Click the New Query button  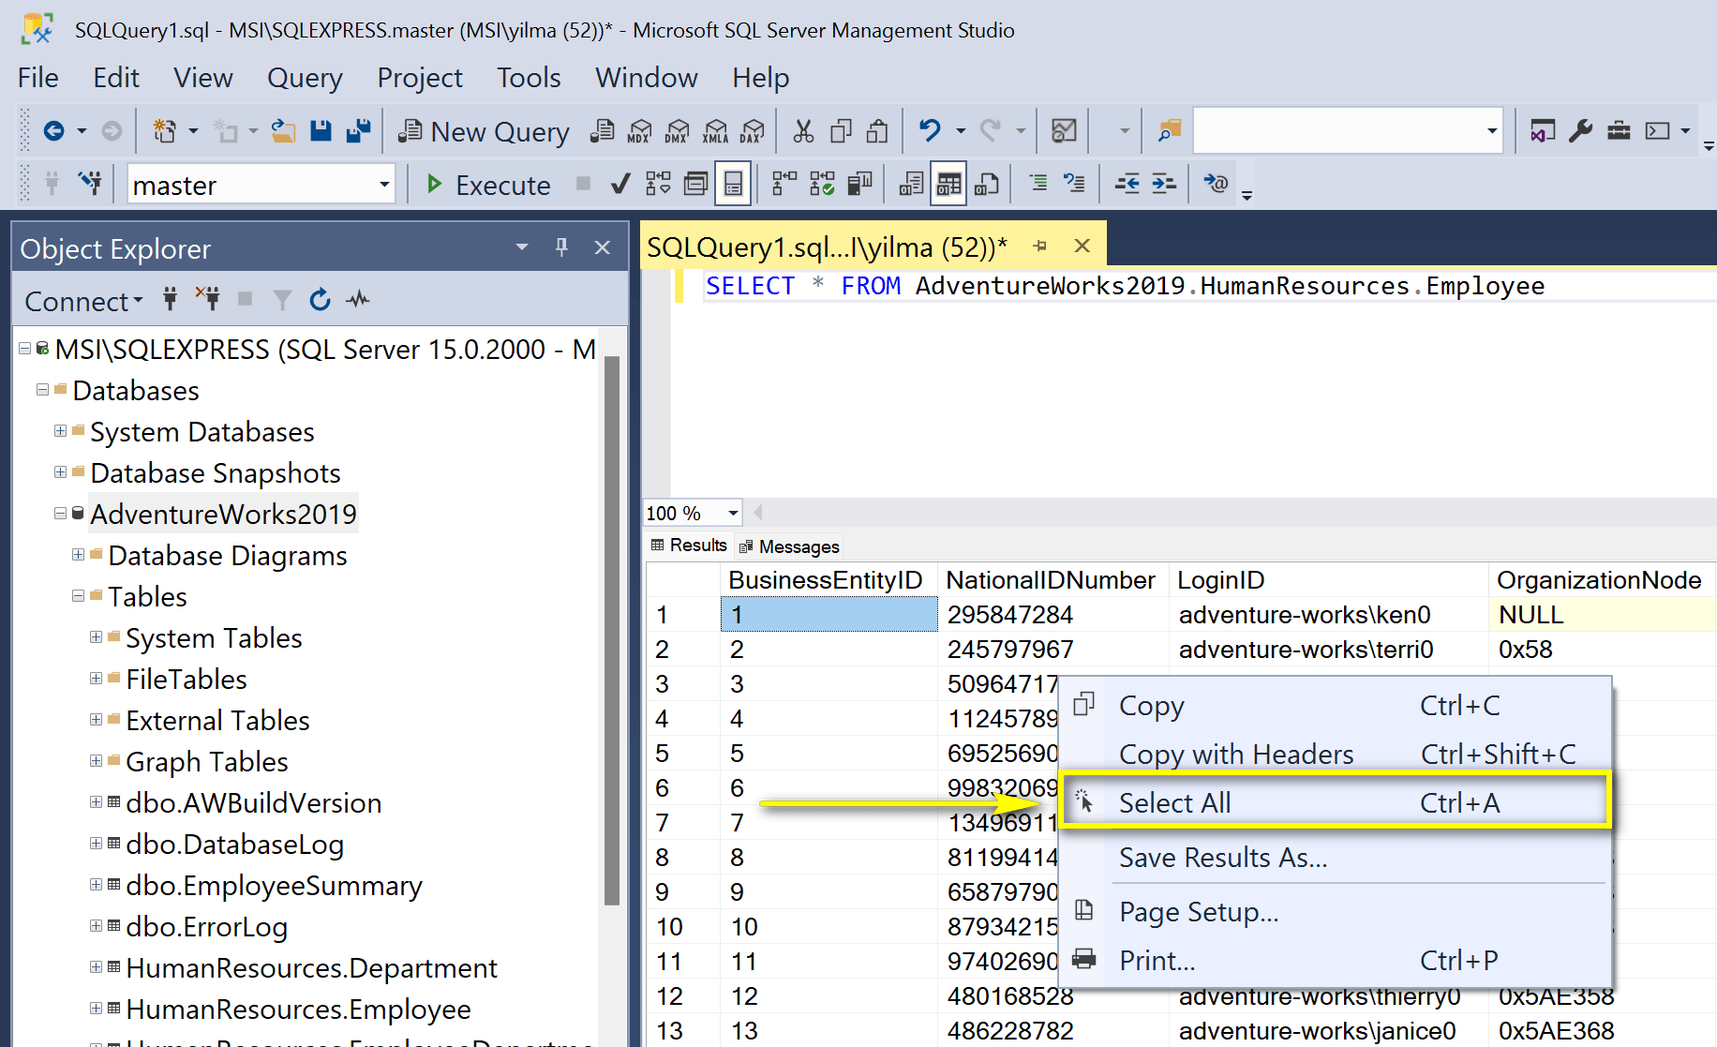484,132
